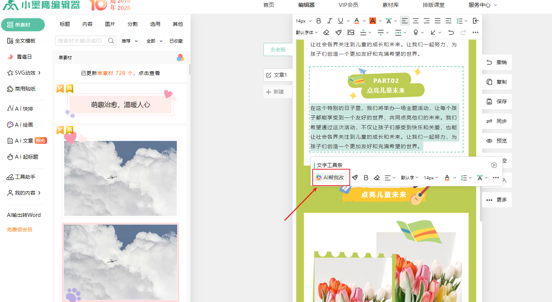
Task: Click the orange text background color swatch
Action: click(372, 21)
